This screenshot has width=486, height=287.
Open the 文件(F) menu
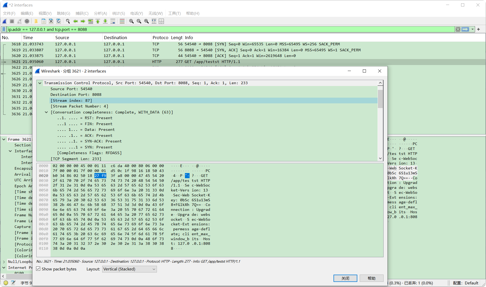click(x=9, y=13)
